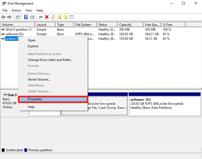Viewport: 202px width, 159px height.
Task: Open the View menu in menu bar
Action: pyautogui.click(x=29, y=10)
